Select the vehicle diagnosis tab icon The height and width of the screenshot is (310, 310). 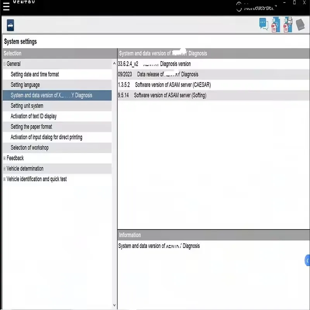(x=9, y=25)
